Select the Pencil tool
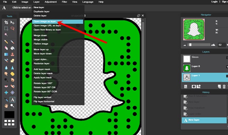 (x=6, y=42)
